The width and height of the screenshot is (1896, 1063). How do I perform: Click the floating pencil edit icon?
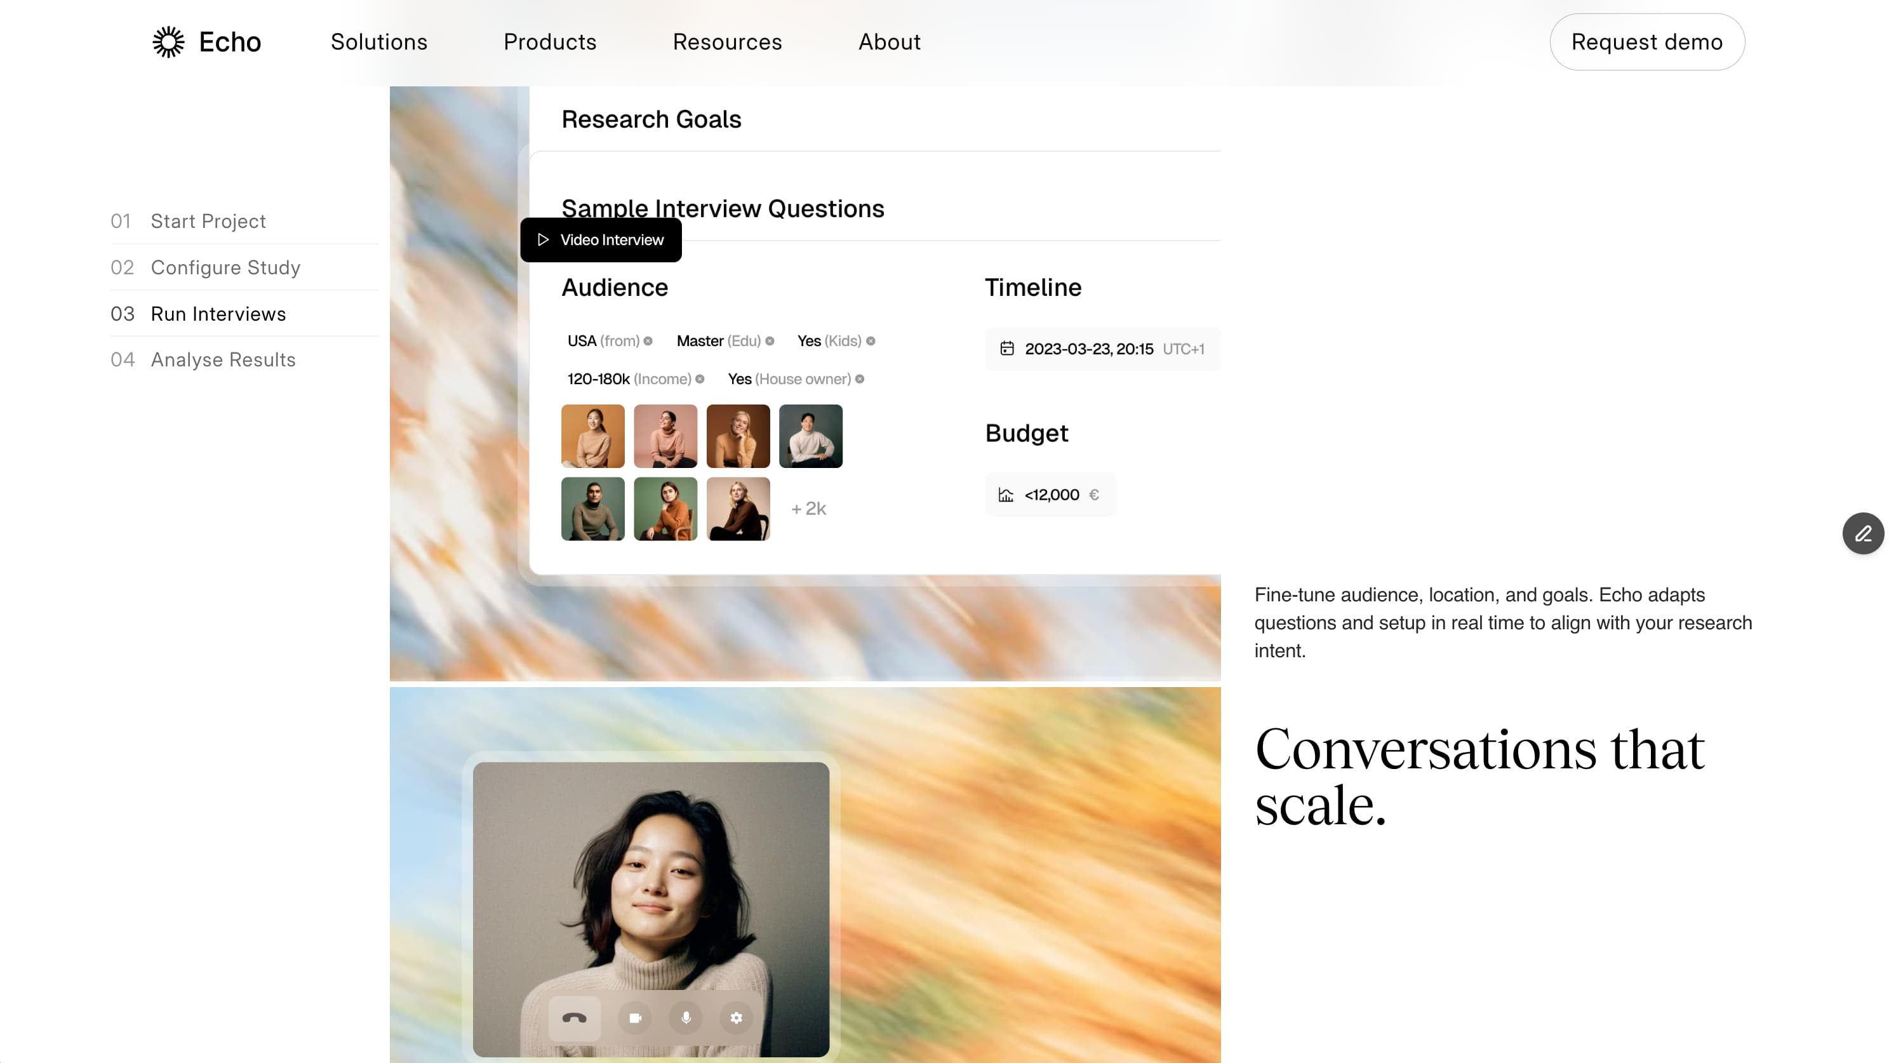tap(1863, 533)
